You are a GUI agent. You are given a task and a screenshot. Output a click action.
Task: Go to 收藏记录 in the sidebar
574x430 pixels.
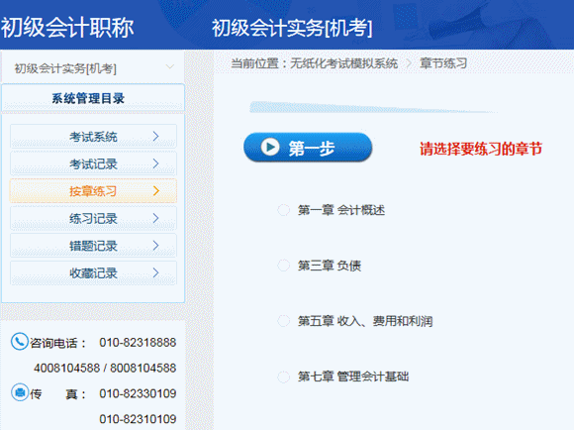point(93,272)
